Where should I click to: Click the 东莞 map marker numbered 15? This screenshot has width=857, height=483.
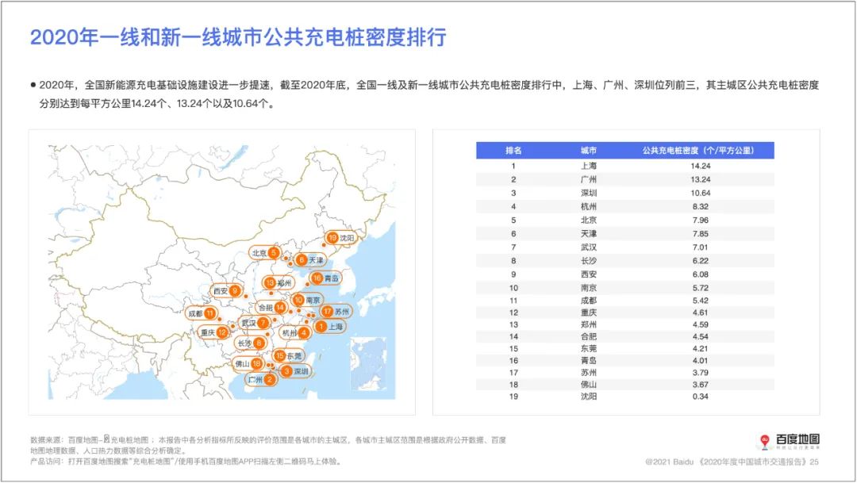click(x=288, y=355)
